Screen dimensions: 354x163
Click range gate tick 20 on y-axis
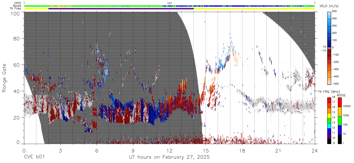click(x=17, y=118)
